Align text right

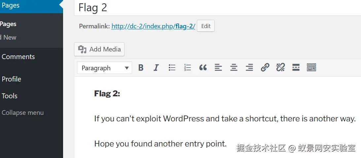[x=249, y=68]
